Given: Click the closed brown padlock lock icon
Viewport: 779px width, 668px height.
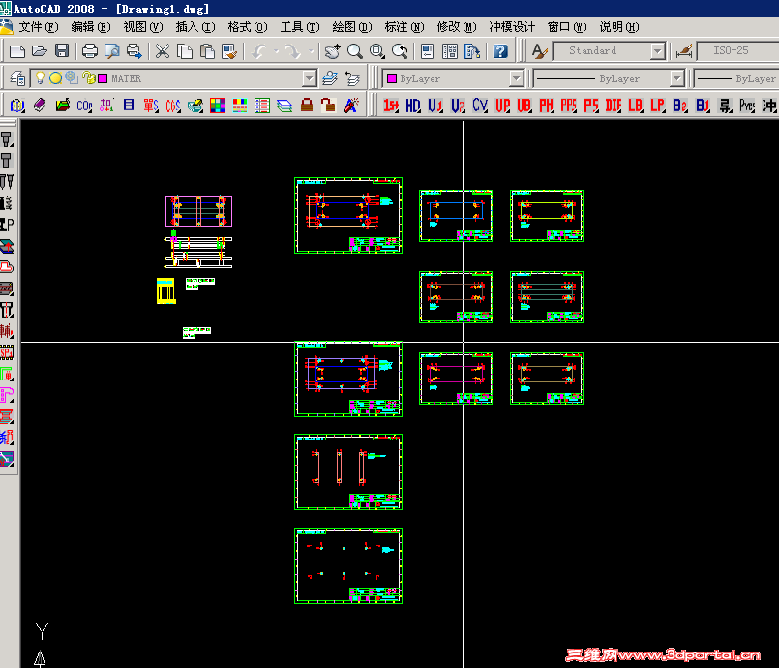Looking at the screenshot, I should 307,106.
